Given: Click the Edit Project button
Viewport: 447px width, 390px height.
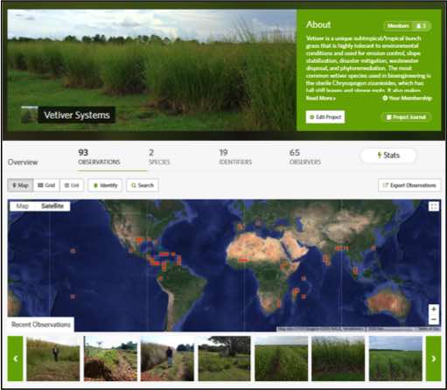Looking at the screenshot, I should [x=325, y=117].
